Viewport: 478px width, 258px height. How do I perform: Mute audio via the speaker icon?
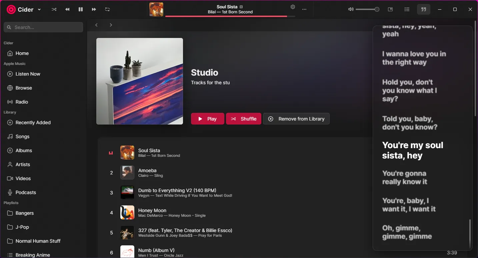pos(351,9)
